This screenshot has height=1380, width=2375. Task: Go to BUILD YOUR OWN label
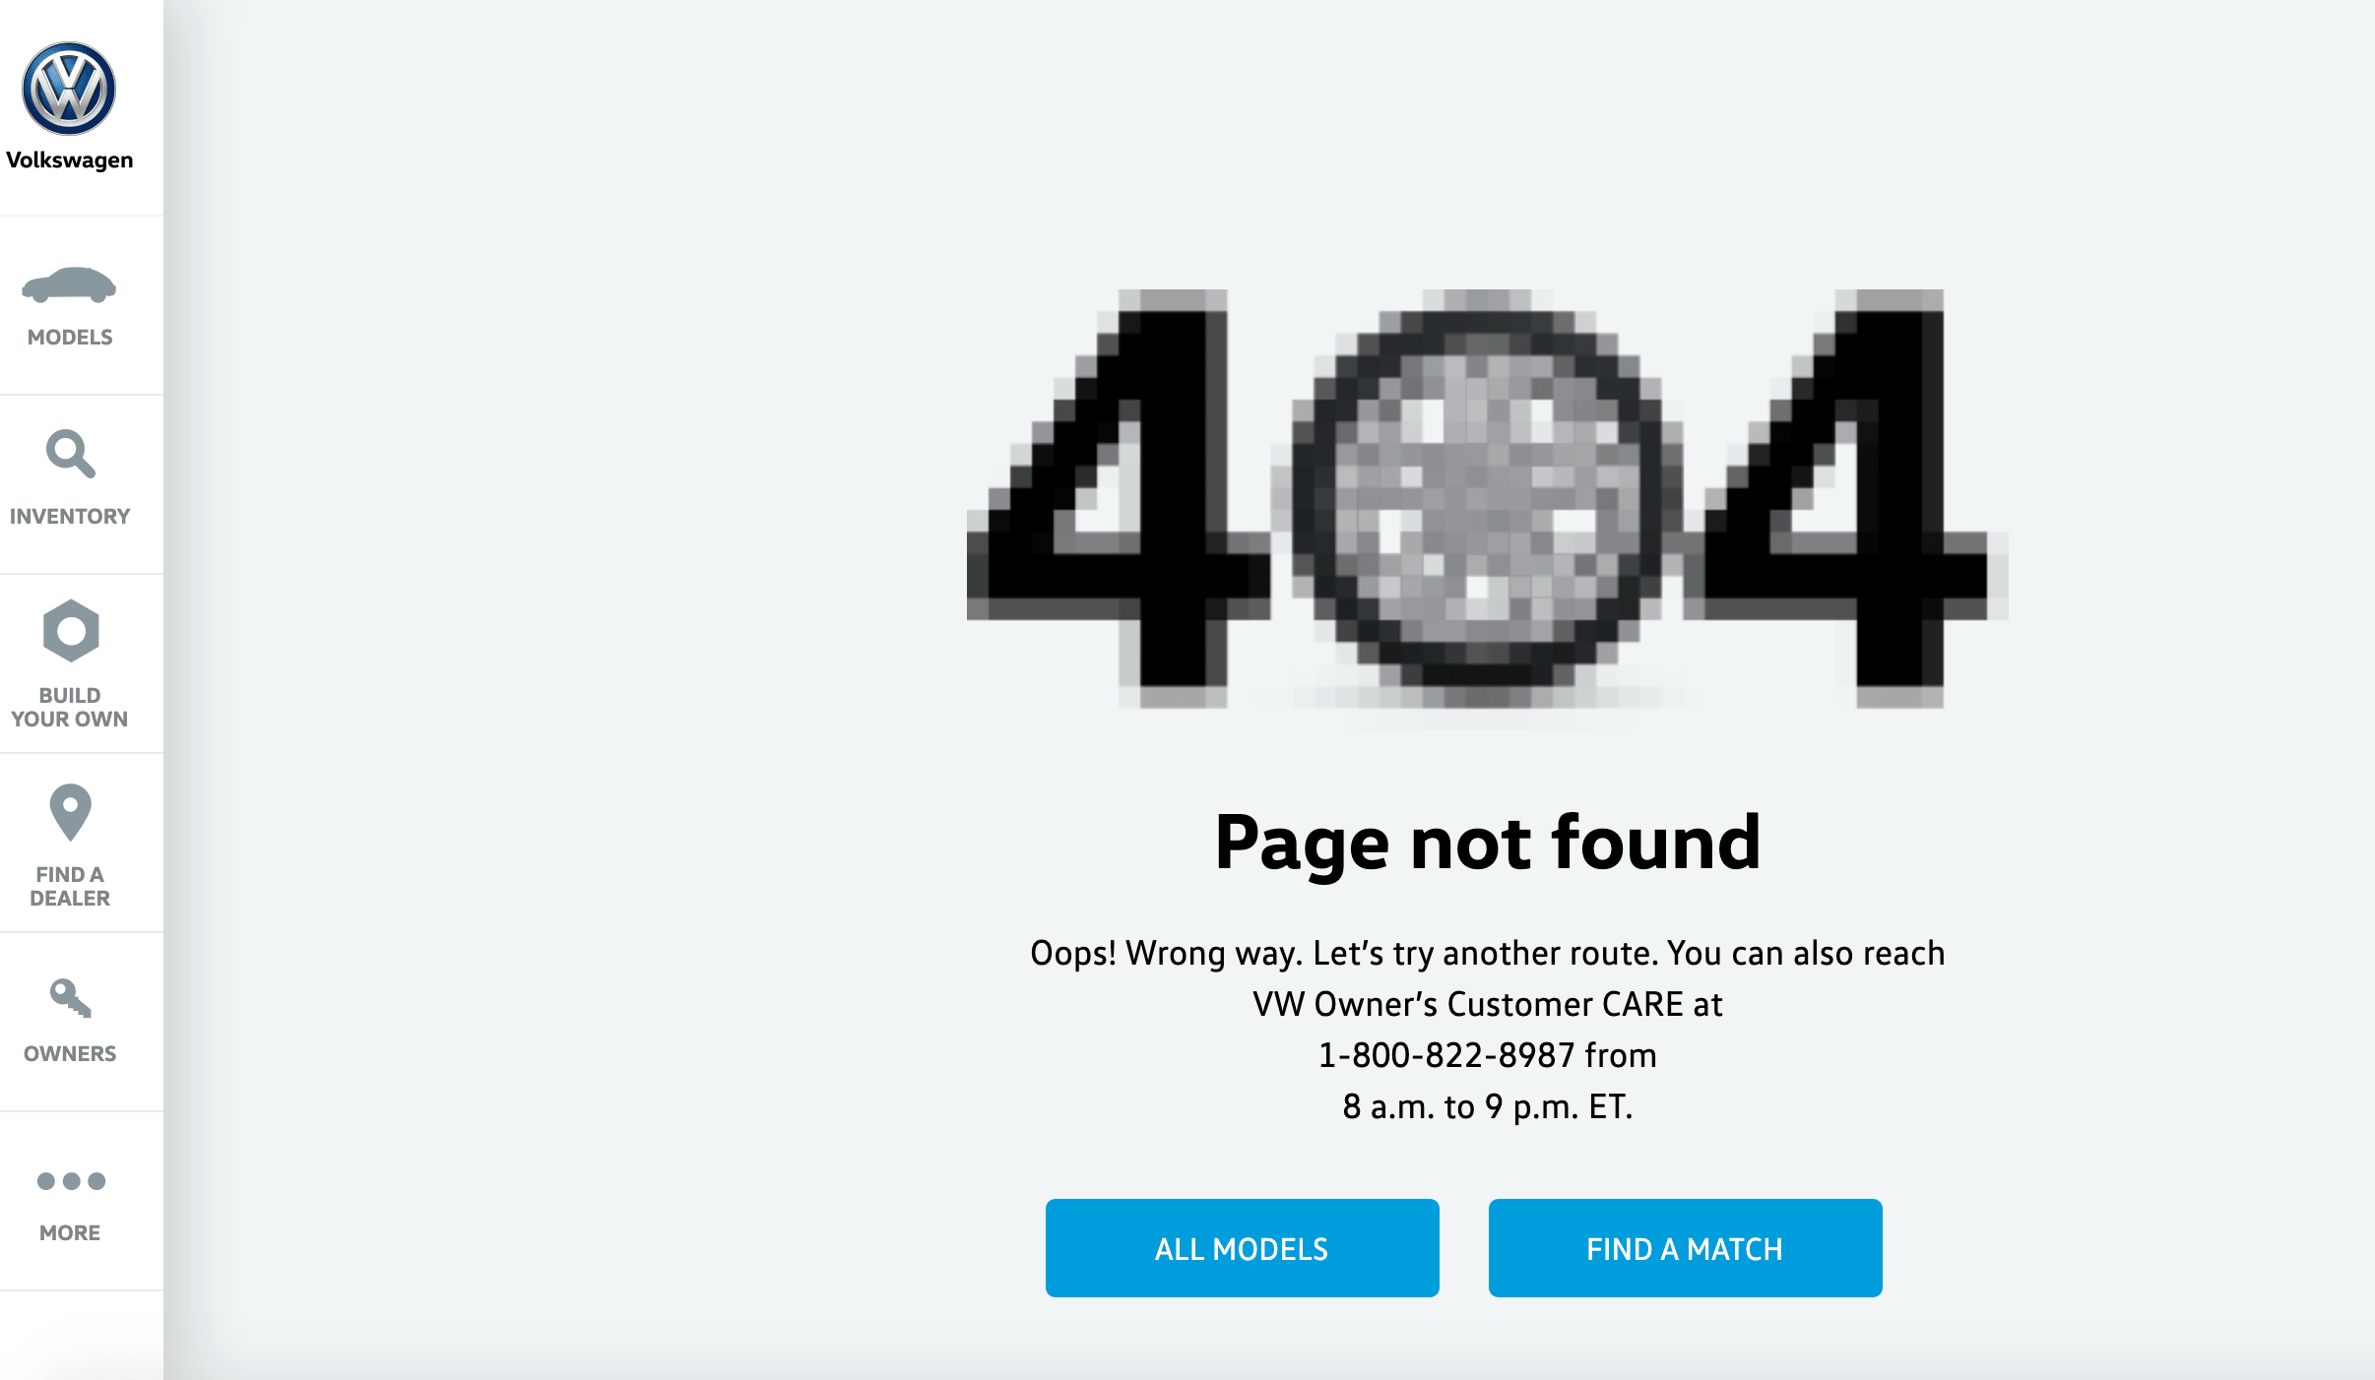pos(70,708)
